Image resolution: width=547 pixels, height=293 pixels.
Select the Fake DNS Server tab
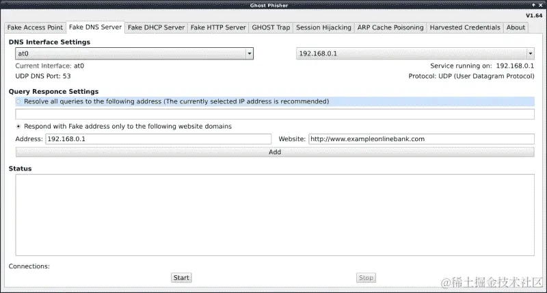[x=95, y=27]
